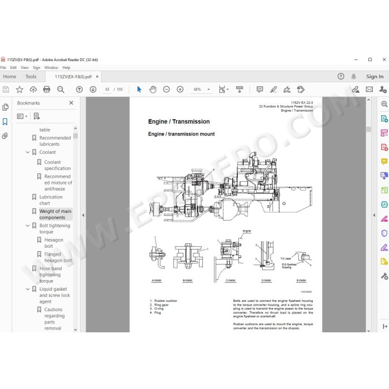The height and width of the screenshot is (389, 389).
Task: Open the Page Thumbnails panel
Action: 5,107
